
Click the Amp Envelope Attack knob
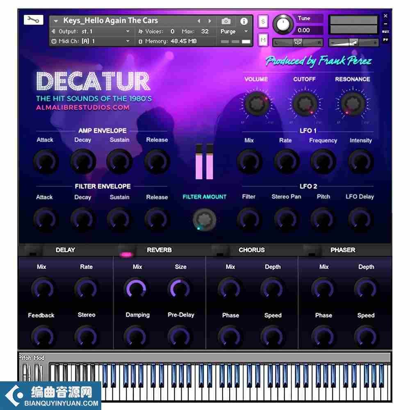tap(46, 161)
